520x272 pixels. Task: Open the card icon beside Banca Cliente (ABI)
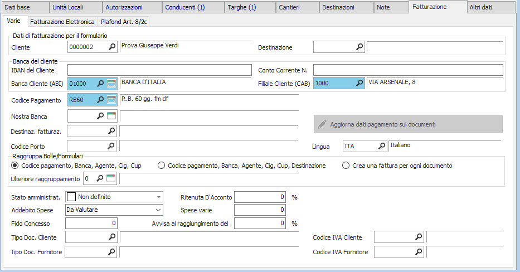coord(111,84)
